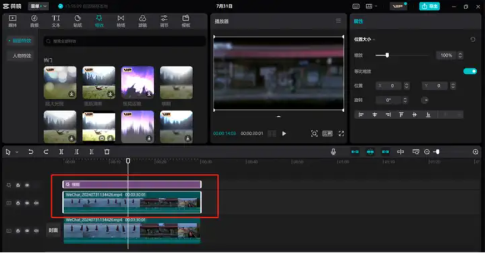Click the redo arrow in timeline toolbar
The width and height of the screenshot is (485, 253).
[x=46, y=152]
